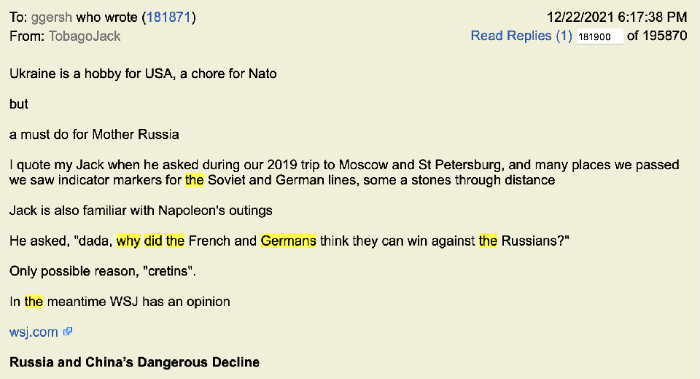The width and height of the screenshot is (700, 379).
Task: Open the external link icon beside wsj.com
Action: click(68, 332)
